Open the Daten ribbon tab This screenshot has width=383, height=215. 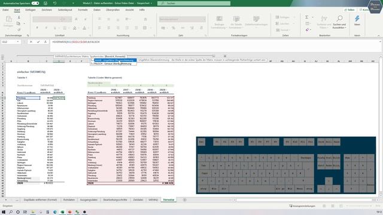[x=97, y=10]
